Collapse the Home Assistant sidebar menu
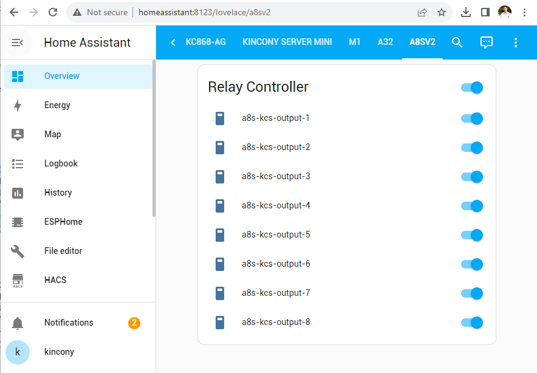The height and width of the screenshot is (373, 537). (18, 43)
